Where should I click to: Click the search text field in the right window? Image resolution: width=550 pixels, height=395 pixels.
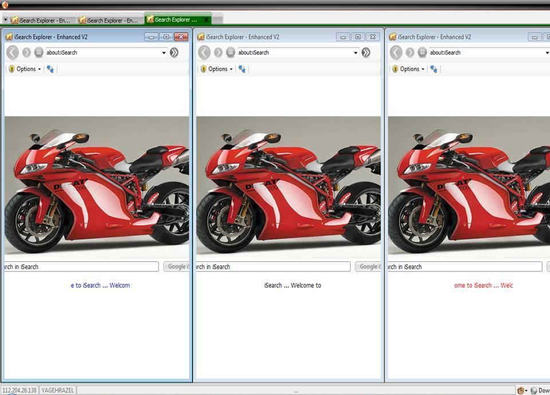464,266
